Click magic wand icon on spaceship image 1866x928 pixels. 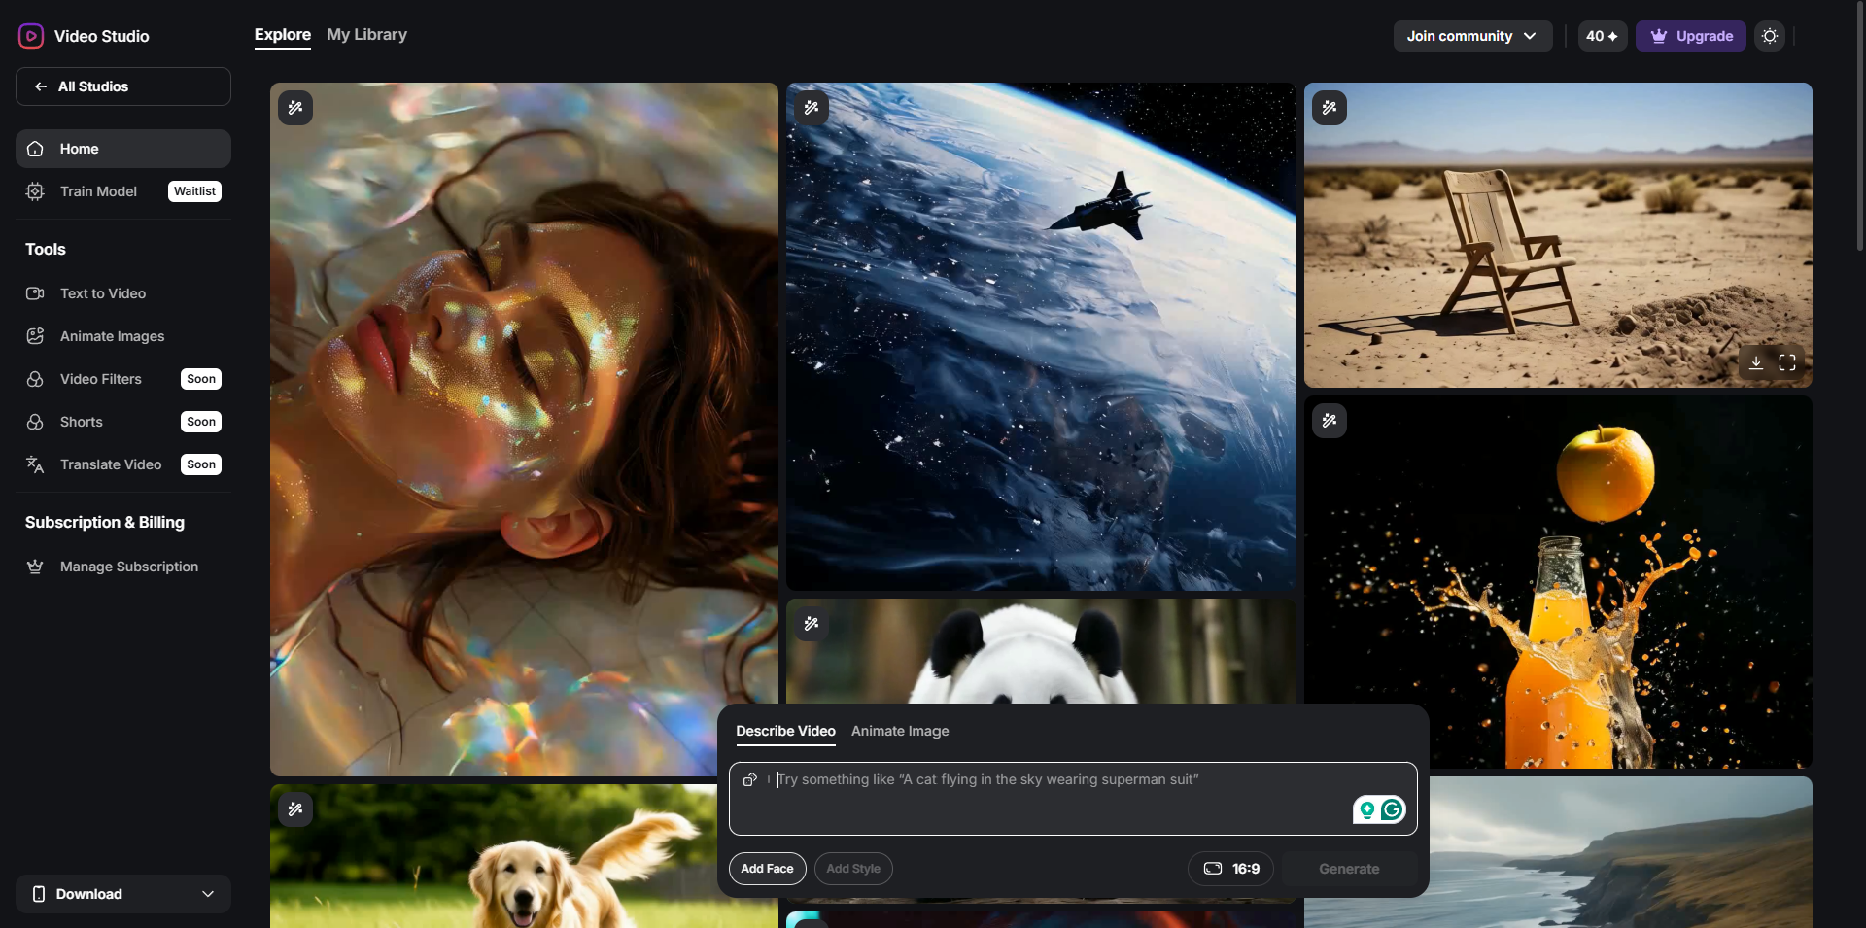pos(812,108)
